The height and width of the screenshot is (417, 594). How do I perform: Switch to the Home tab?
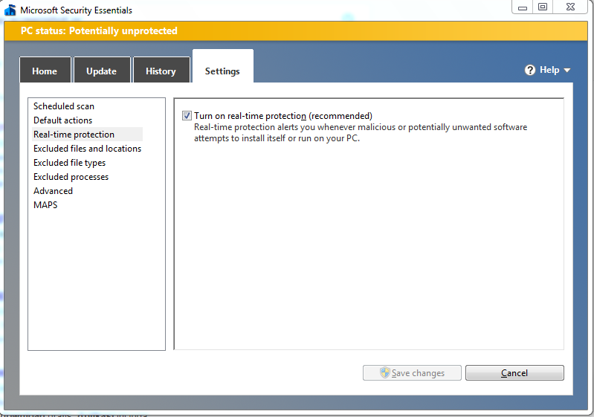(45, 70)
